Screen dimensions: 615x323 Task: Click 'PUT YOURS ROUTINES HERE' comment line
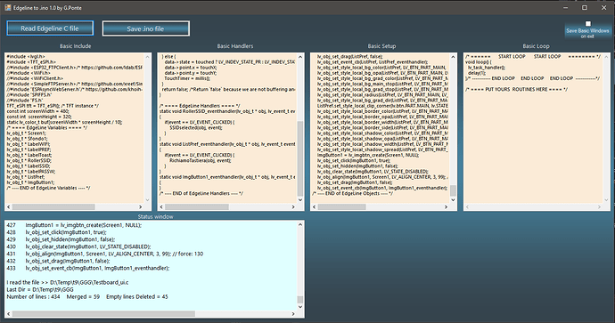tap(517, 89)
